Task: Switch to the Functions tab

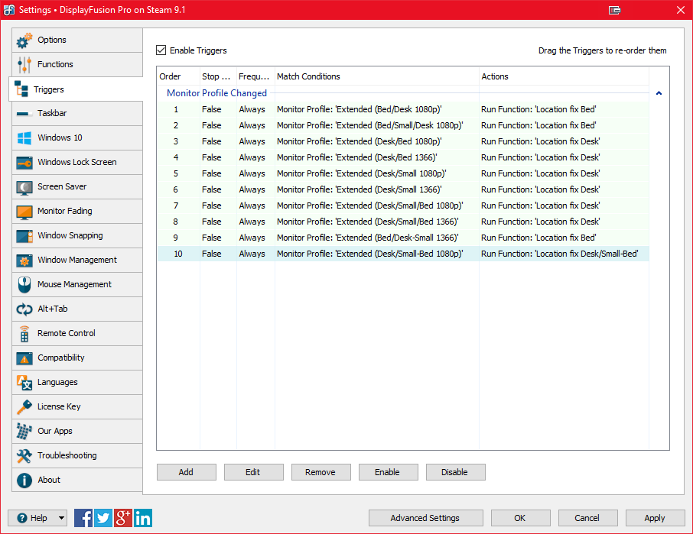Action: coord(76,64)
